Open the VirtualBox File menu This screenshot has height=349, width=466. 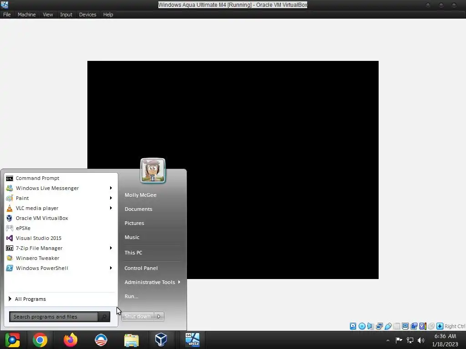(x=7, y=15)
